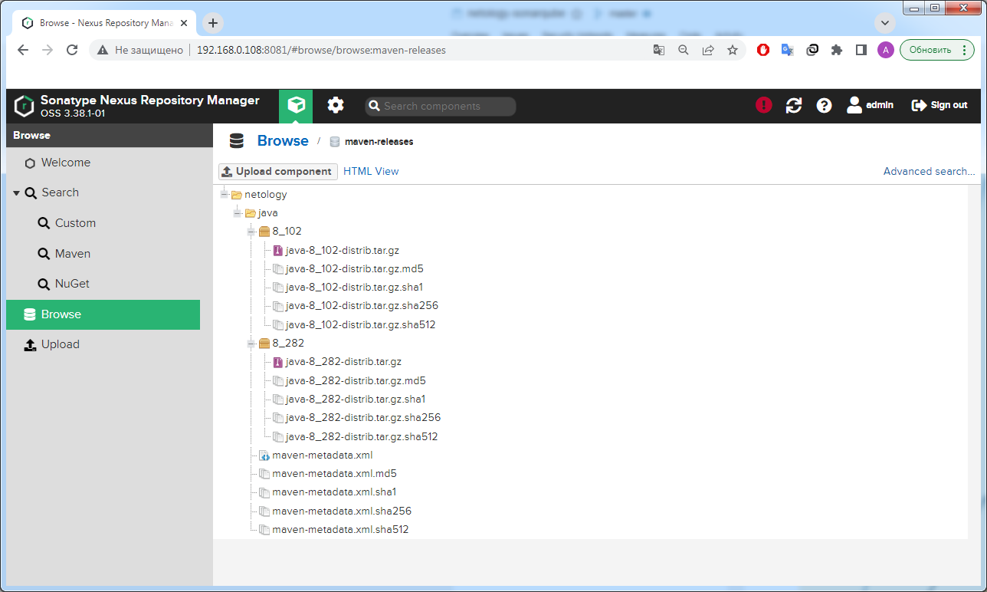This screenshot has width=987, height=592.
Task: Click the Upload component button
Action: (277, 171)
